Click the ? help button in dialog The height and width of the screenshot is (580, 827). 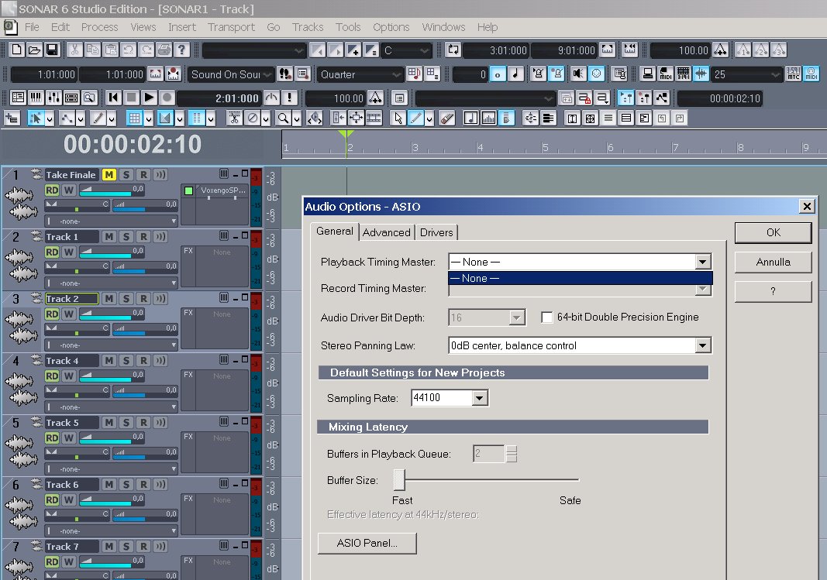point(774,291)
